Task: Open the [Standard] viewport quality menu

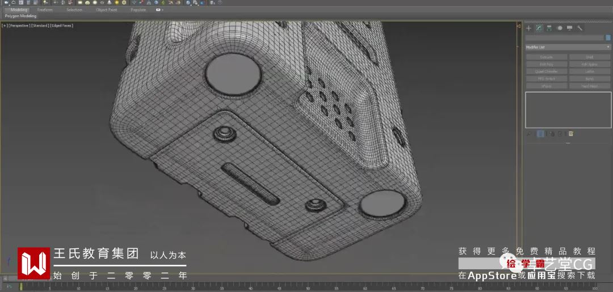Action: pos(40,26)
